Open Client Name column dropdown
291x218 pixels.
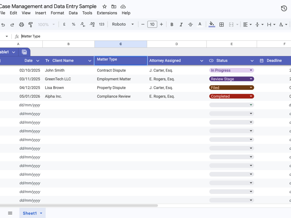pos(90,61)
